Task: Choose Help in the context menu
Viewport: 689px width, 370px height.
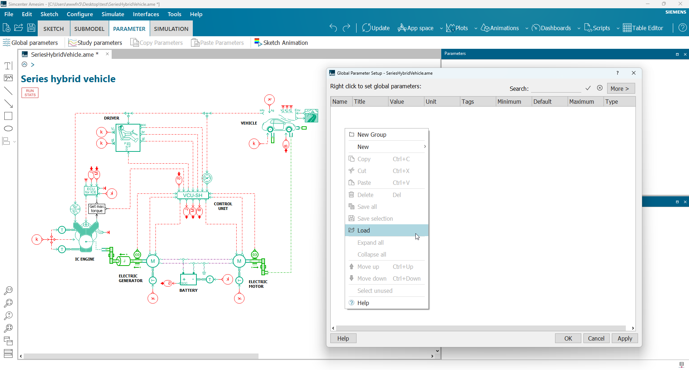Action: coord(387,303)
